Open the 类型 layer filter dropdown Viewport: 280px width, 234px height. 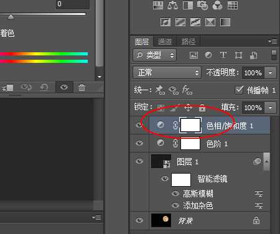[155, 55]
